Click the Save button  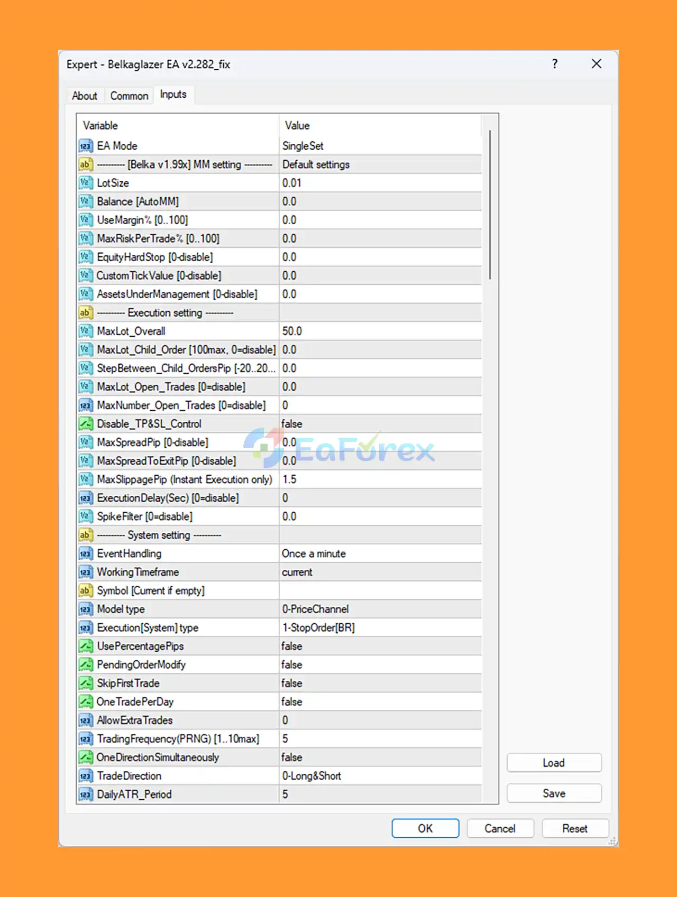pos(554,793)
